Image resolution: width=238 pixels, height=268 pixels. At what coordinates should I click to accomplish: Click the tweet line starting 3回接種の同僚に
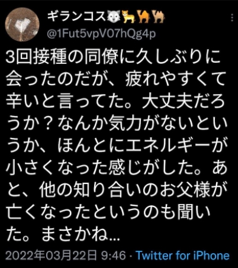point(113,57)
